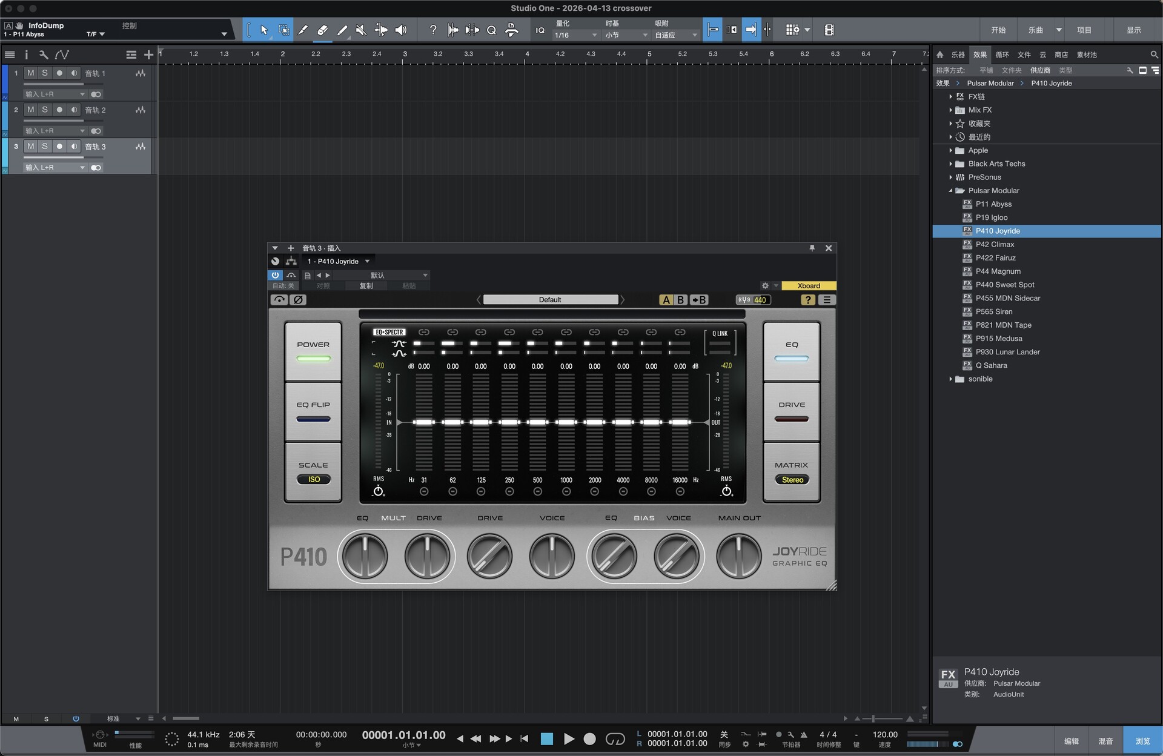
Task: Select the listen tool speaker icon
Action: [401, 30]
